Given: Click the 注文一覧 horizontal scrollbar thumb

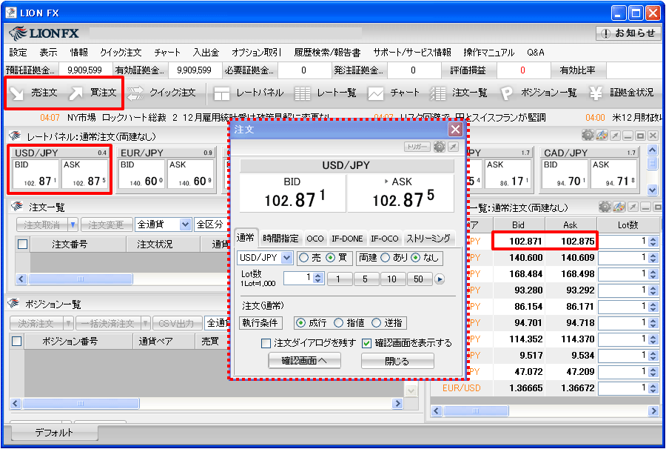Looking at the screenshot, I should tap(81, 279).
